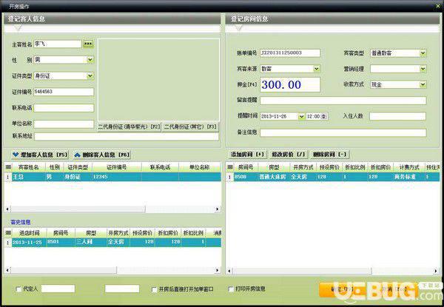Open guest lookup via the ellipsis button
The image size is (444, 307).
(88, 44)
